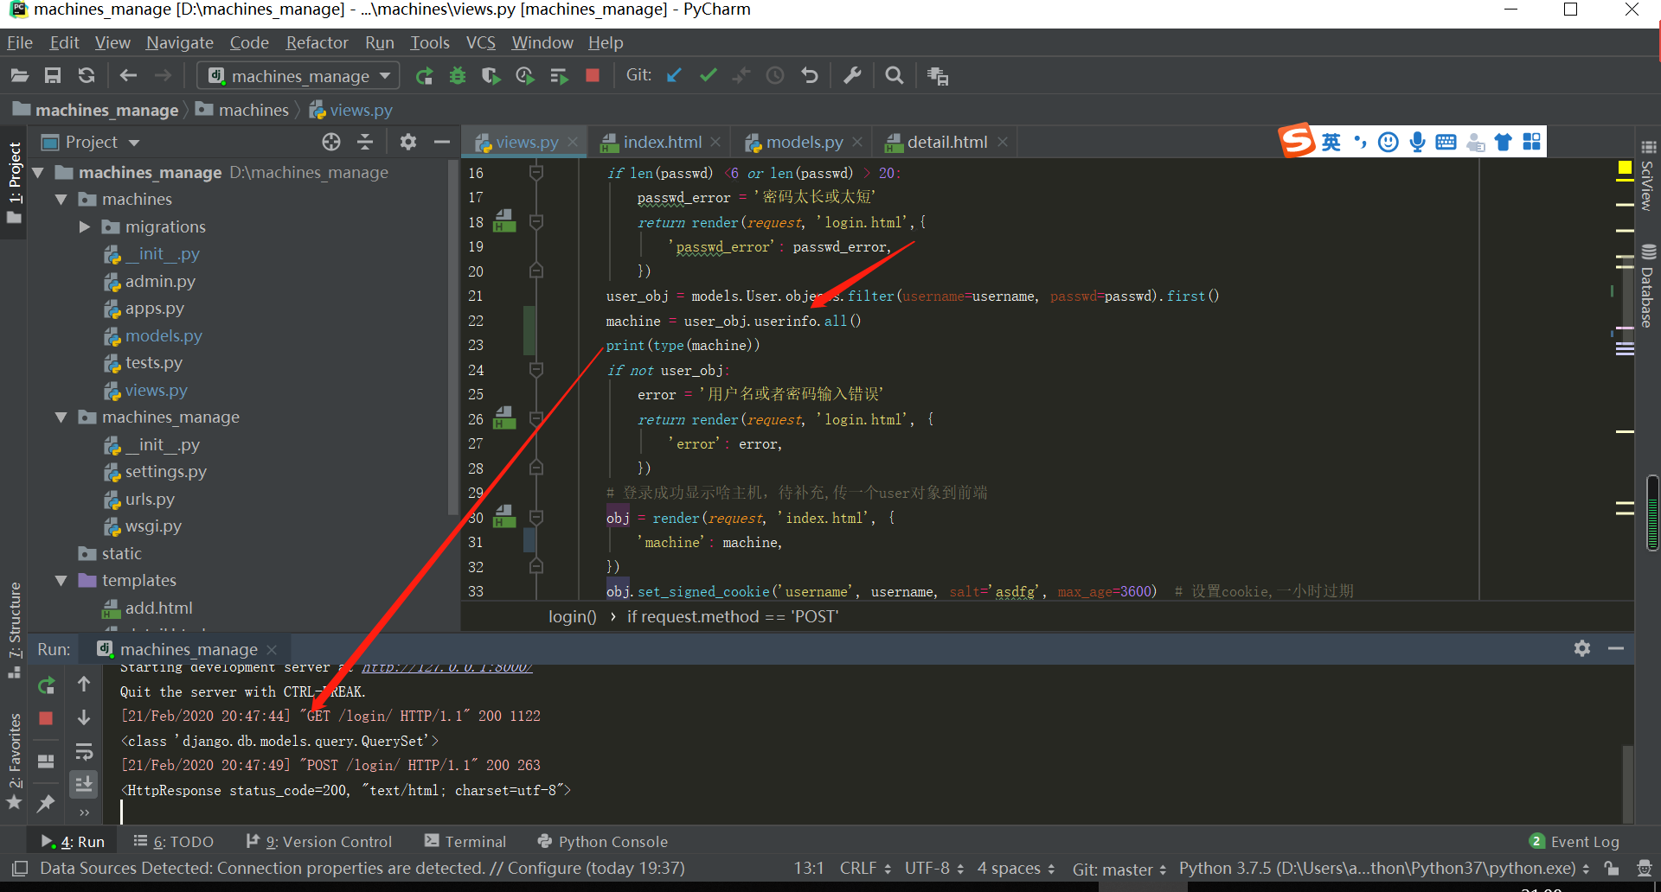Toggle Sogou English/Chinese mode
The width and height of the screenshot is (1661, 892).
1331,142
